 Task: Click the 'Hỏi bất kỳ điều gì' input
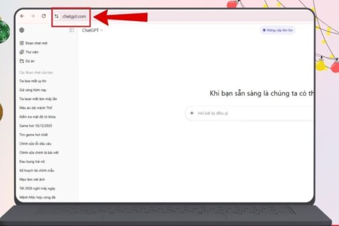click(x=249, y=114)
